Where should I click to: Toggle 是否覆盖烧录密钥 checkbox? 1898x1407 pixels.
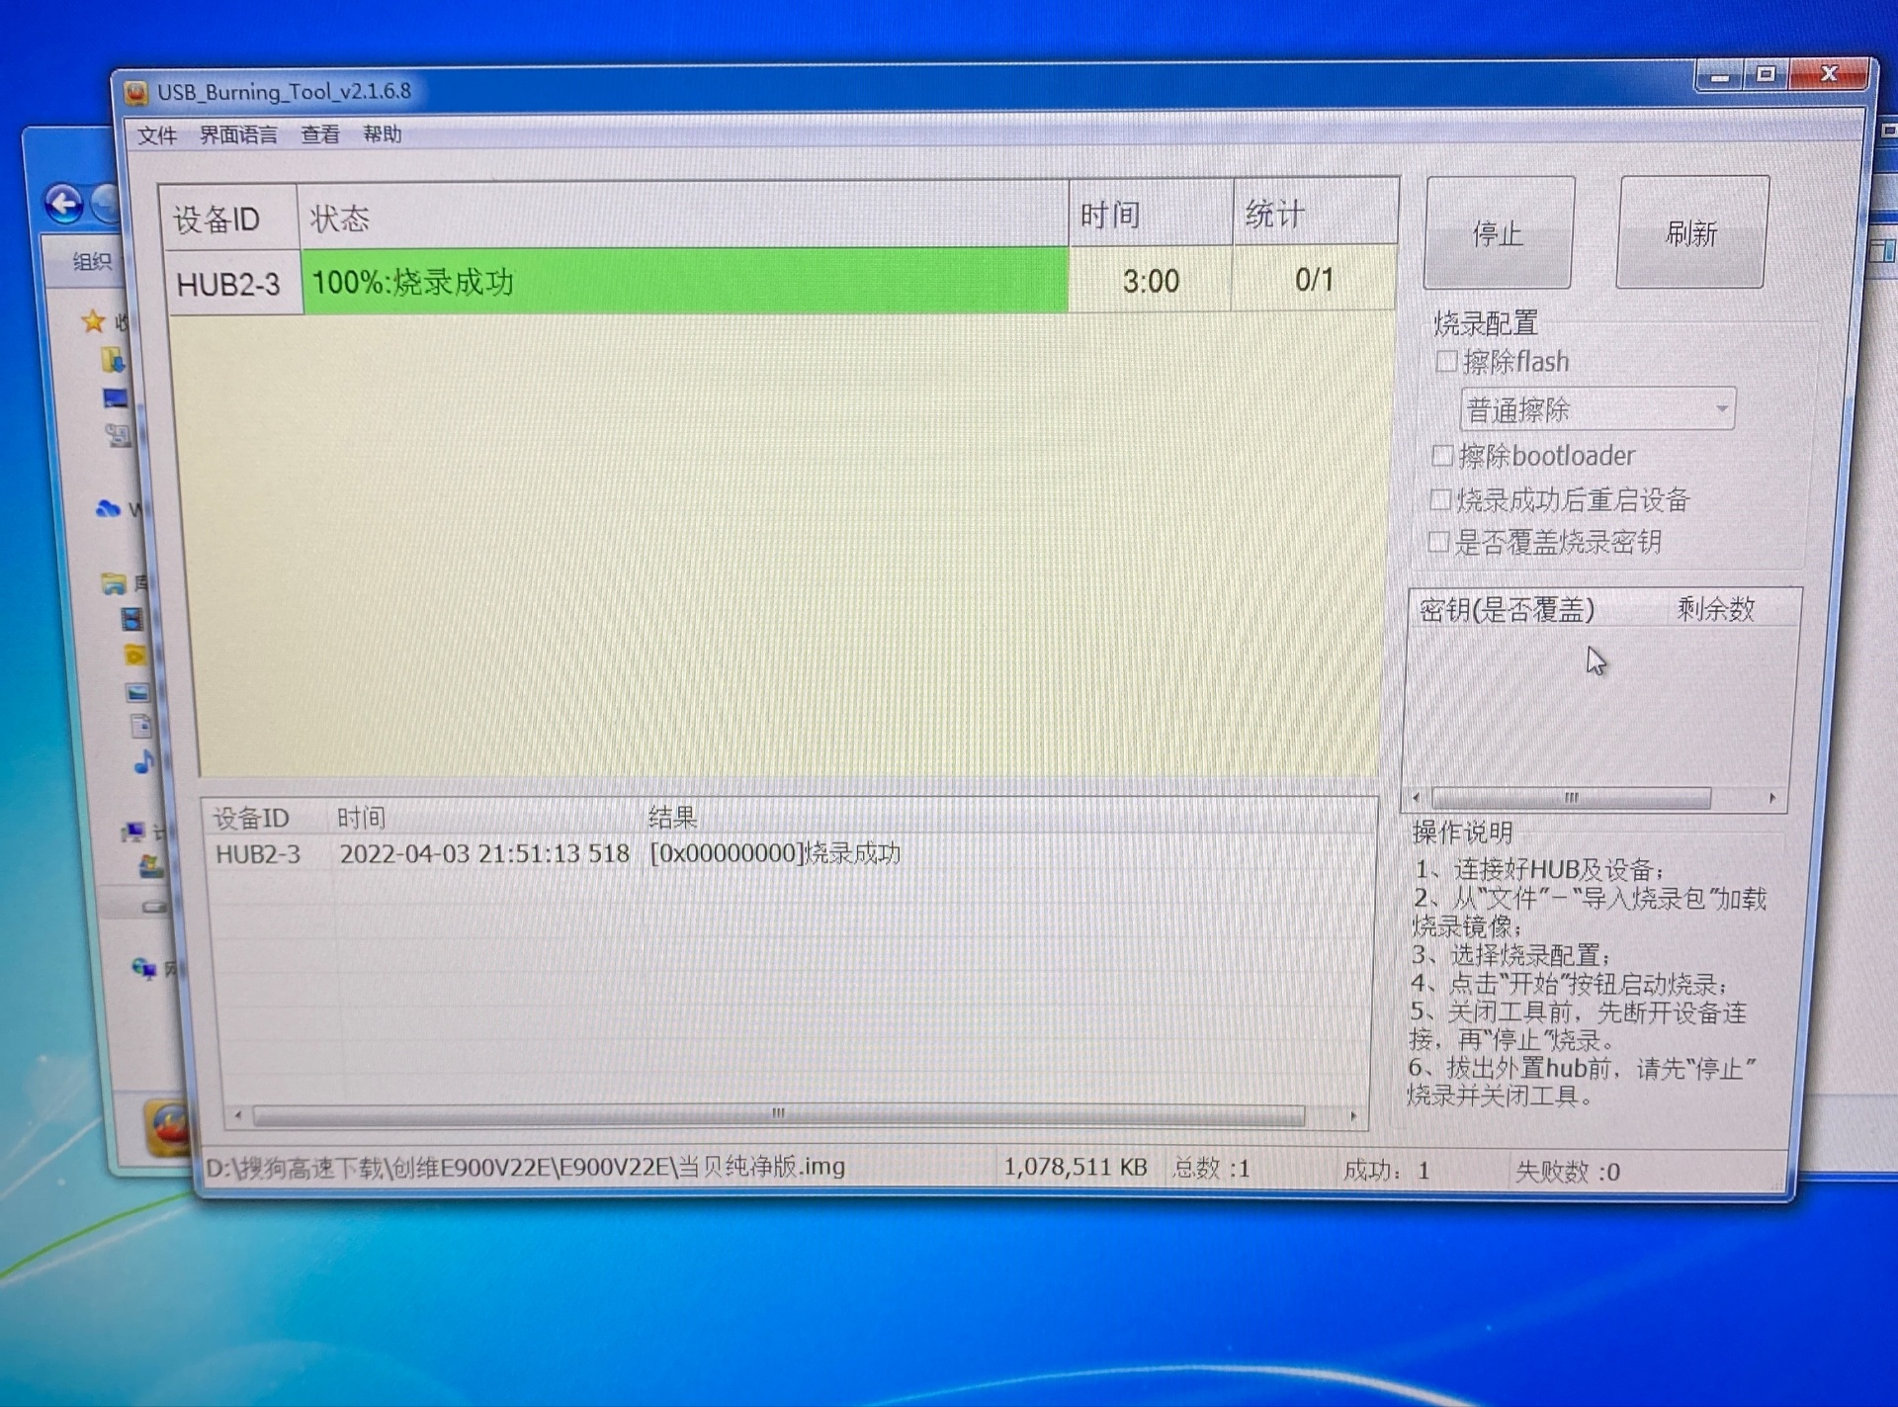(x=1438, y=542)
